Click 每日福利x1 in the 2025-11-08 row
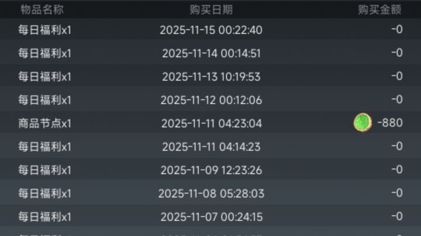Screen dimensions: 421x236 point(44,193)
